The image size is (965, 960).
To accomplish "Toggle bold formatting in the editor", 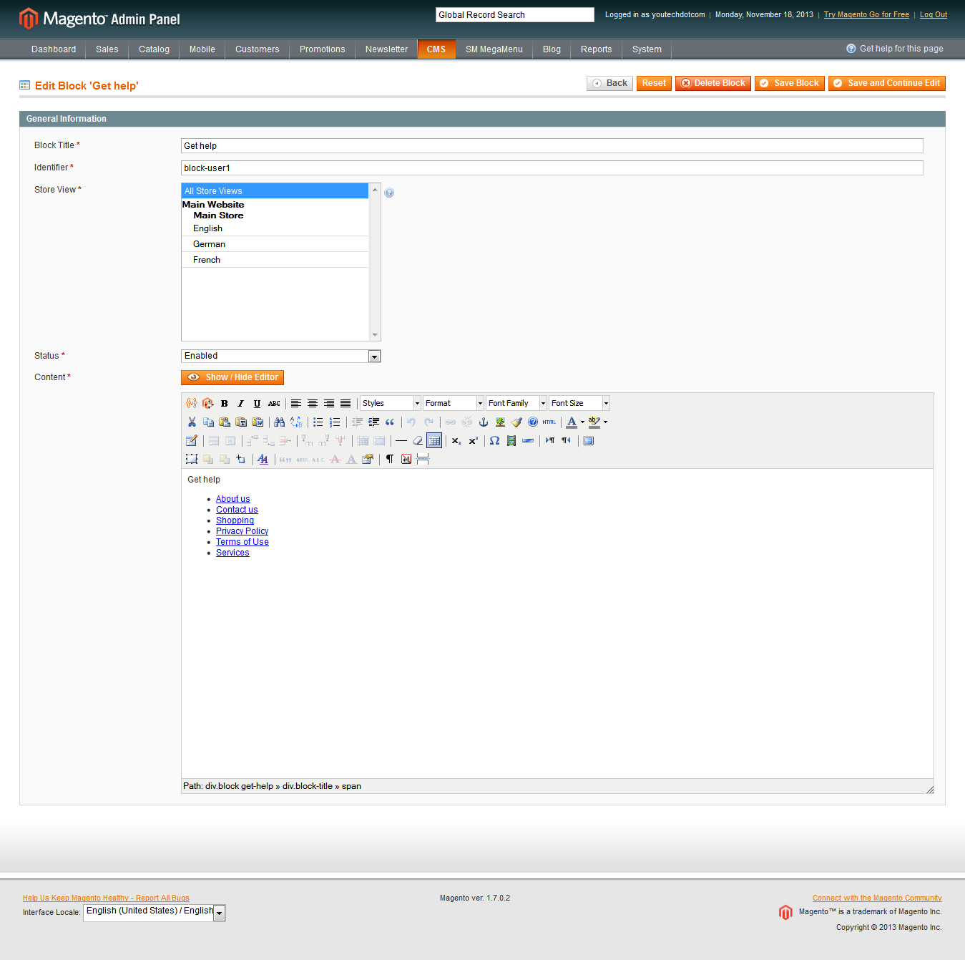I will [225, 404].
